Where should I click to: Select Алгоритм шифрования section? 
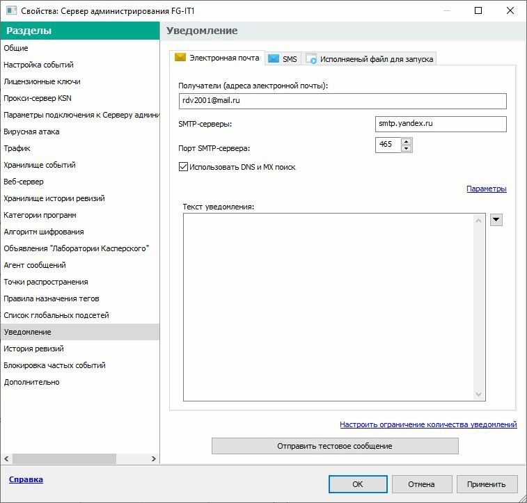79,232
